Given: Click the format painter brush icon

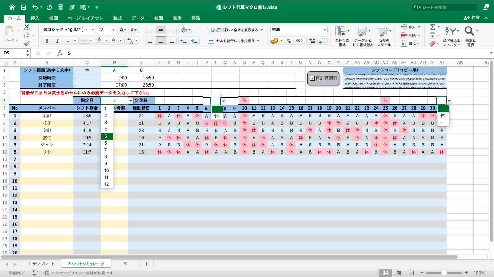Looking at the screenshot, I should click(x=27, y=44).
